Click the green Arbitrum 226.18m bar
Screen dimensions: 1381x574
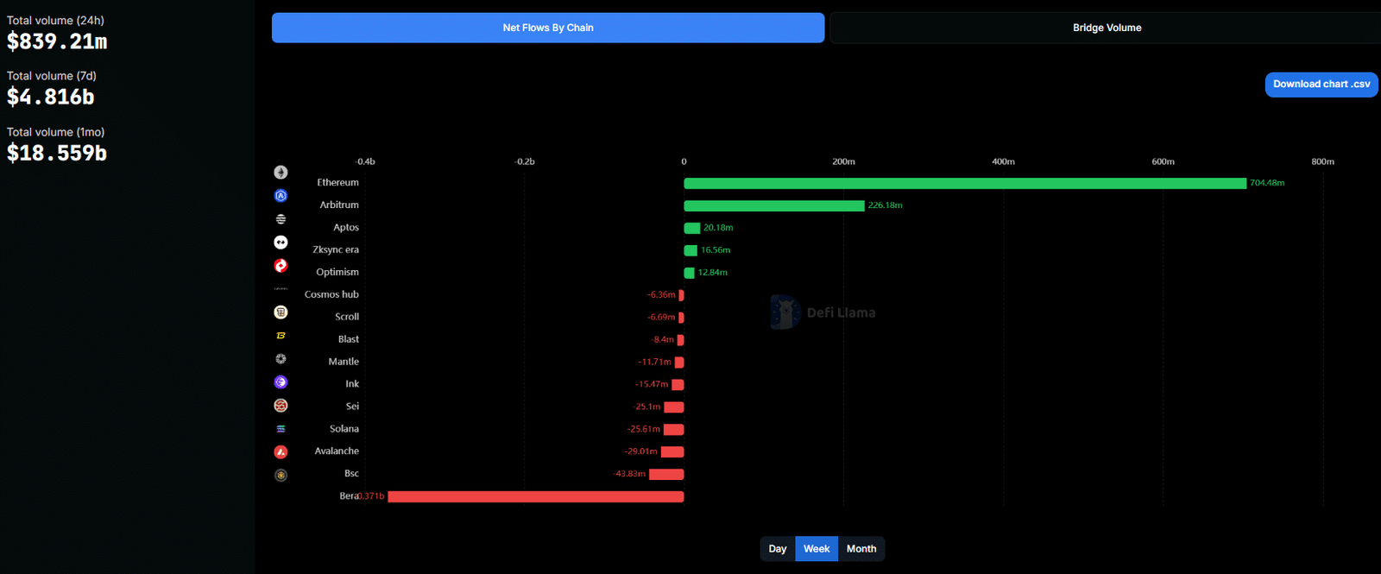773,205
